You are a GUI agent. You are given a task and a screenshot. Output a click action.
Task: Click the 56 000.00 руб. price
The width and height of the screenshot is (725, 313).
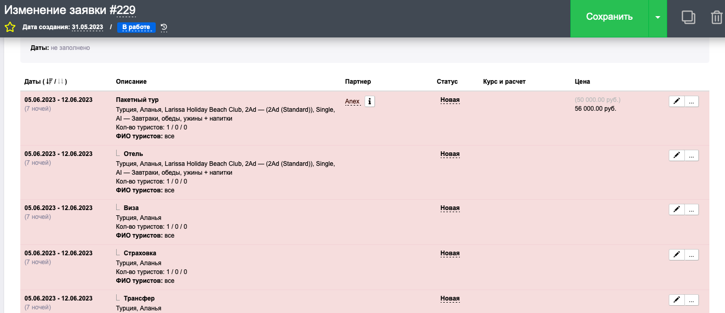coord(595,109)
